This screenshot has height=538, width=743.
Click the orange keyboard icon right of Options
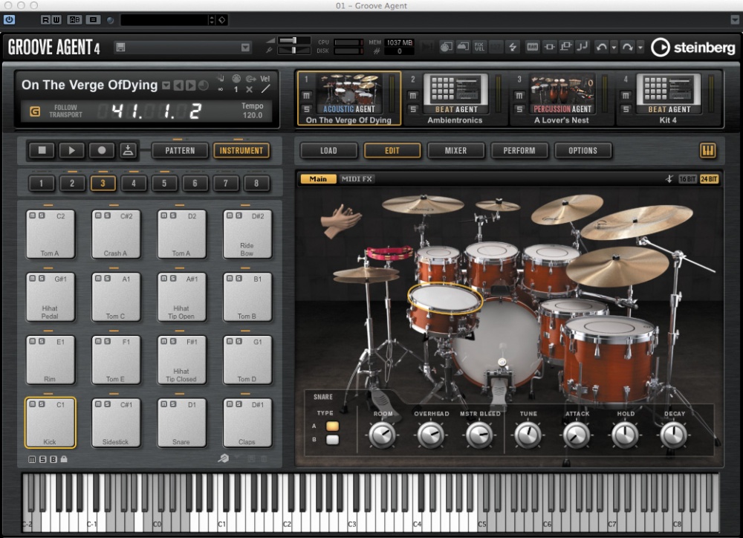707,151
